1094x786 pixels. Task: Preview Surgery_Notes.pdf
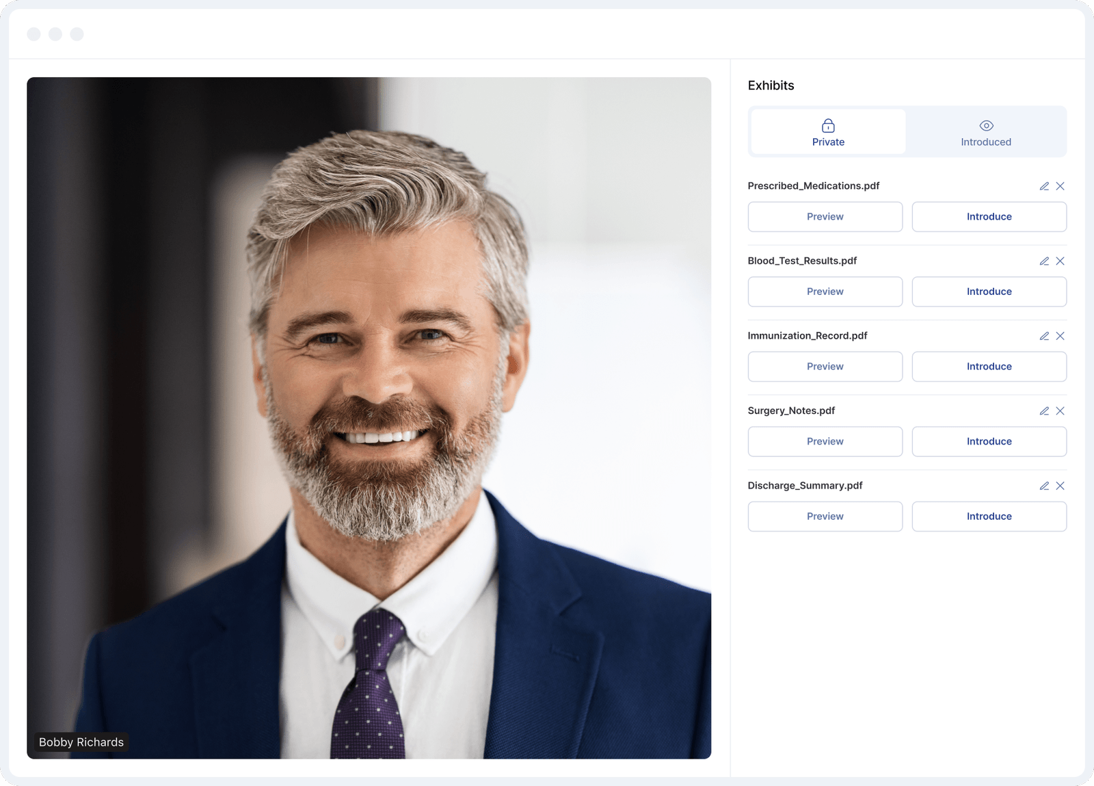click(x=825, y=441)
